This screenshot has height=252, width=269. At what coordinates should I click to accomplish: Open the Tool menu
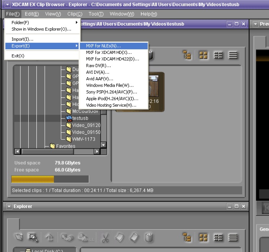(x=96, y=14)
